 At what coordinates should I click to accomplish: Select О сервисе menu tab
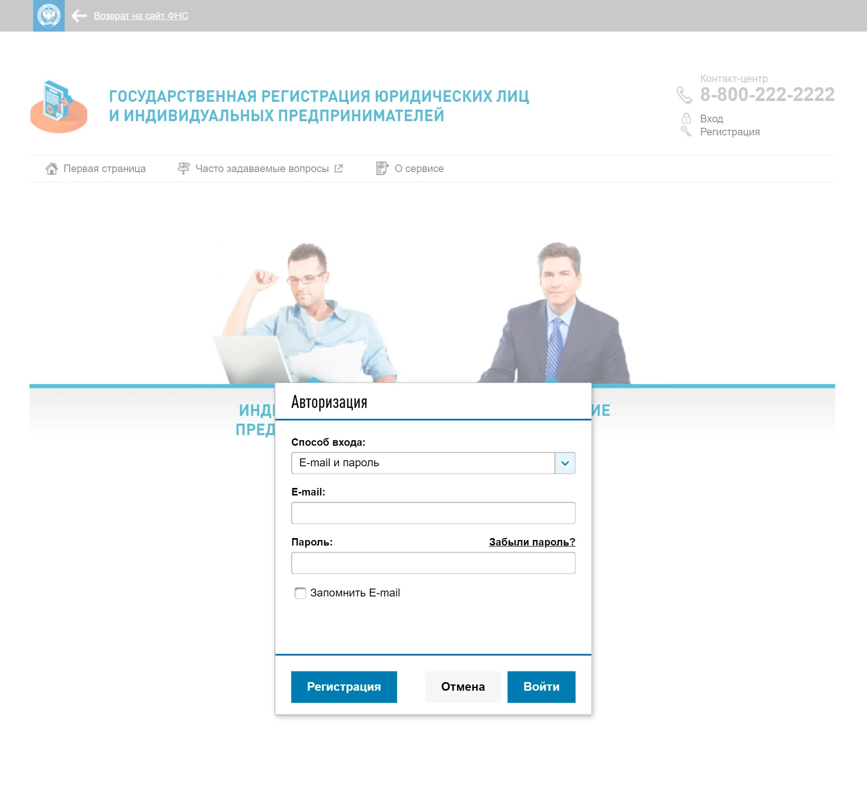[418, 168]
